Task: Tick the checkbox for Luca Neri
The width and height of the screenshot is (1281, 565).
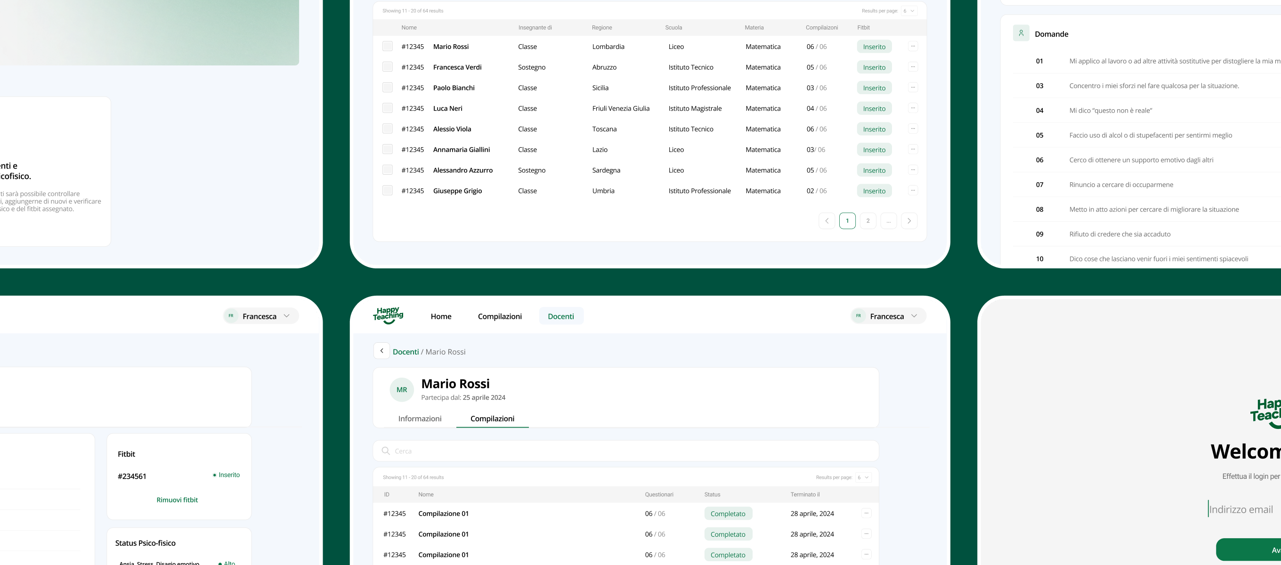Action: (388, 108)
